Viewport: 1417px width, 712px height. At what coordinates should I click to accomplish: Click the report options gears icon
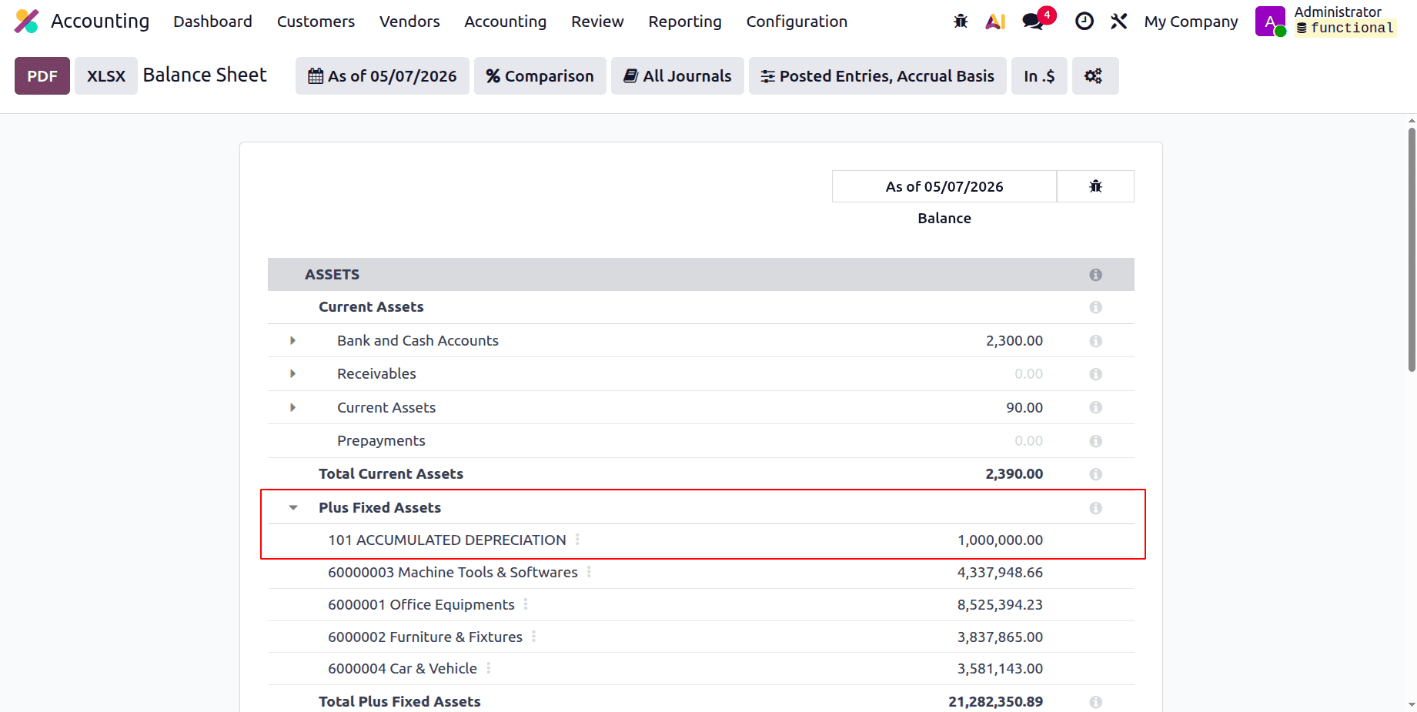[x=1094, y=75]
